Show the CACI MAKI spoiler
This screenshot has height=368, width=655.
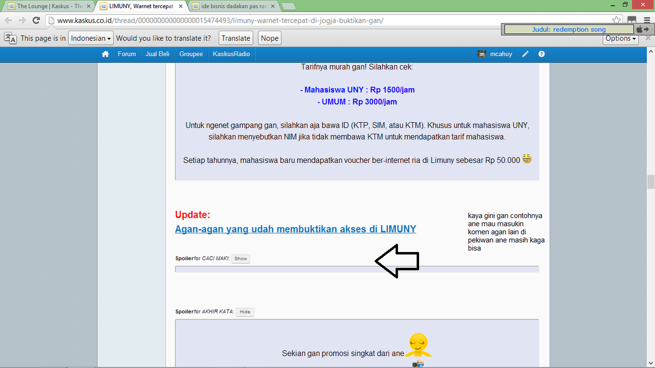[x=241, y=259]
